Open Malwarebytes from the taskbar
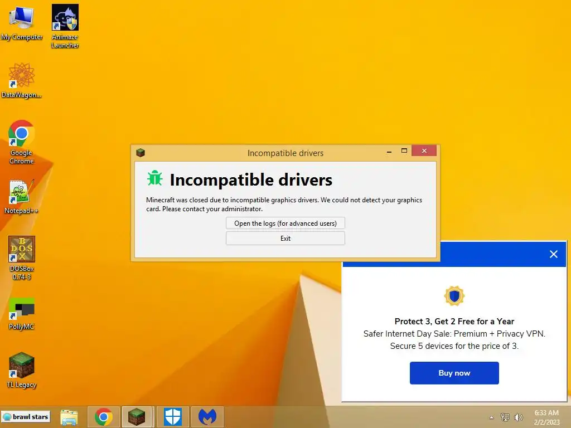Viewport: 571px width, 428px height. [x=207, y=417]
